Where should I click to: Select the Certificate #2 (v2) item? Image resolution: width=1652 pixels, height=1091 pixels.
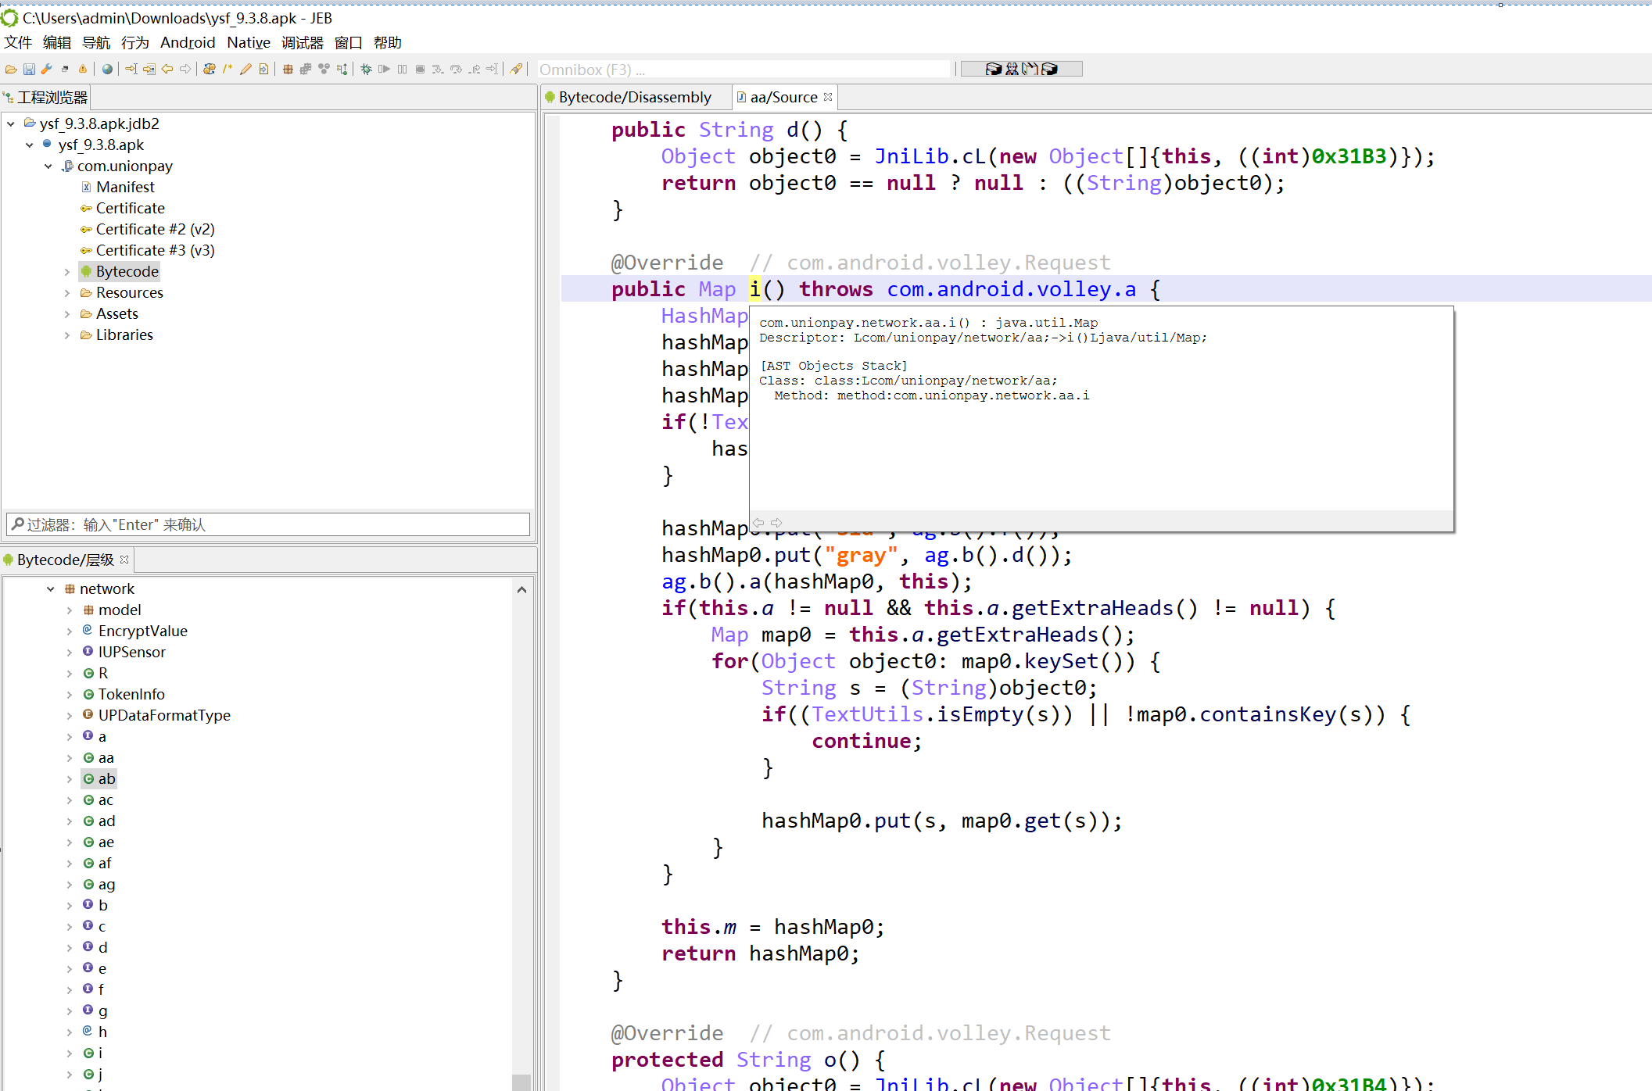(155, 229)
